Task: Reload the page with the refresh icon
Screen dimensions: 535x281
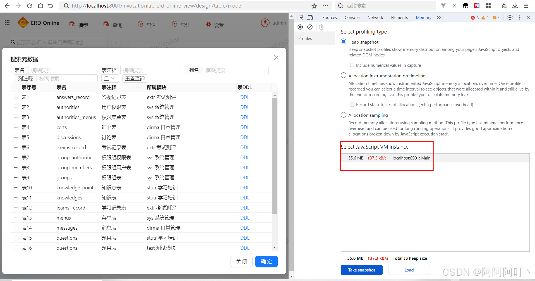Action: coord(29,6)
